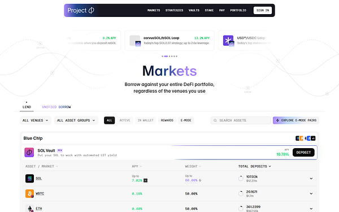Viewport: 339px width, 212px height.
Task: Click the SOL Vault logo icon
Action: [x=29, y=152]
